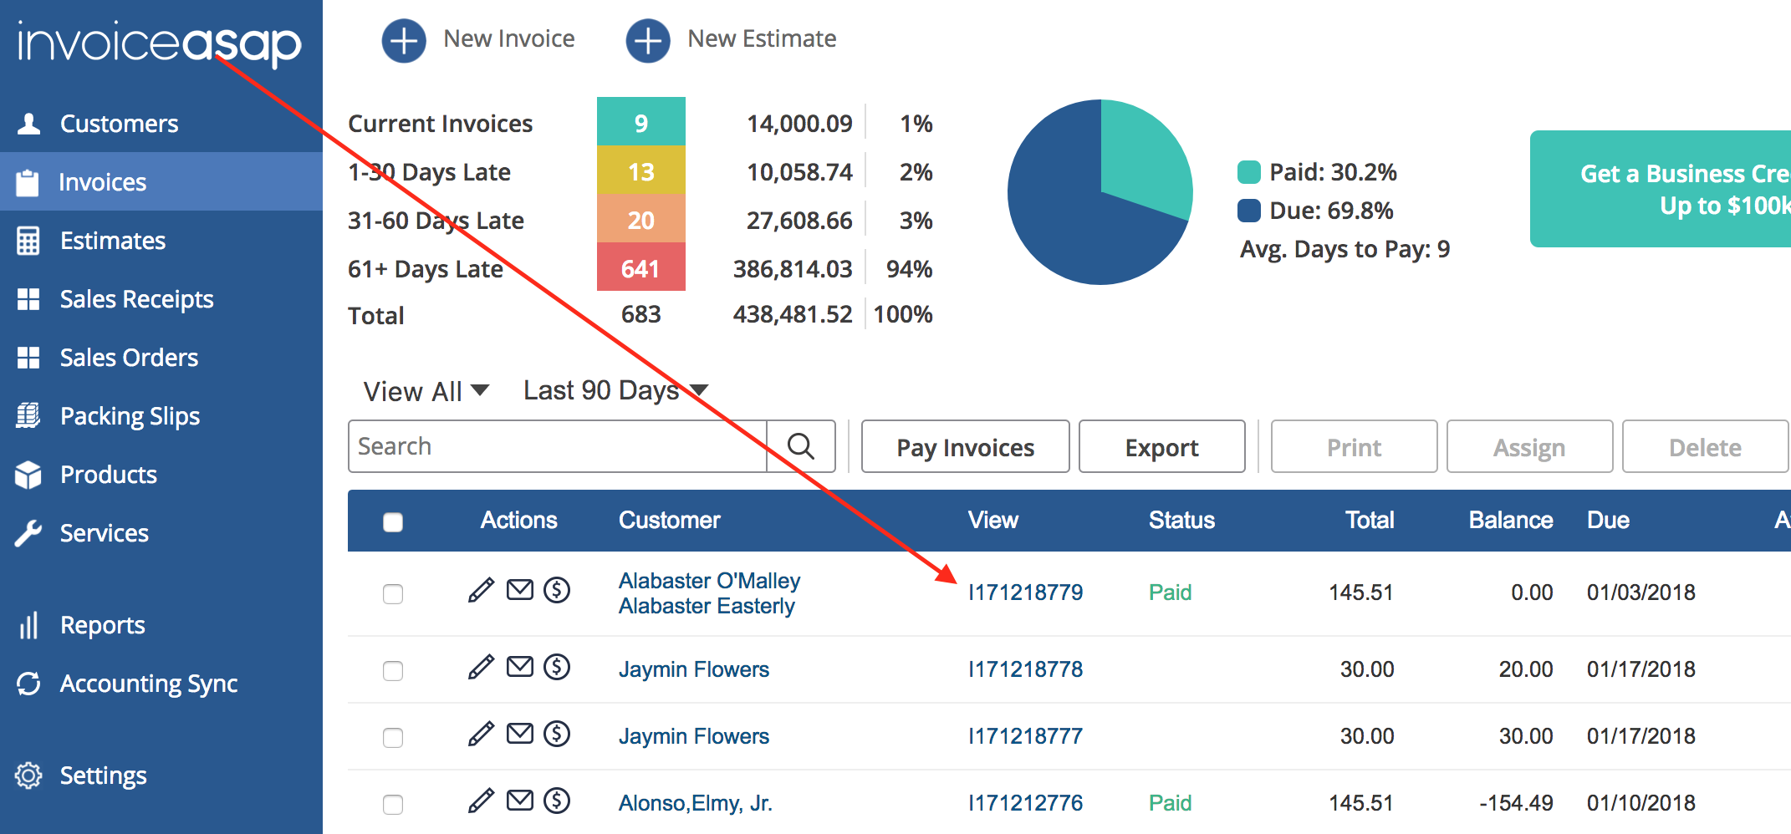Click the Packing Slips icon

point(28,415)
